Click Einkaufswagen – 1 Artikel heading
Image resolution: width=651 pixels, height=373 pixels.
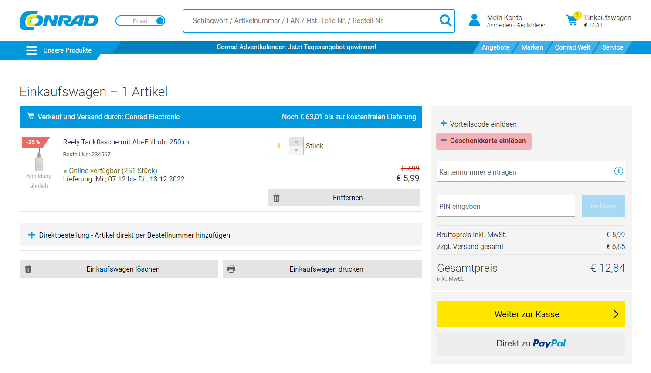[94, 92]
